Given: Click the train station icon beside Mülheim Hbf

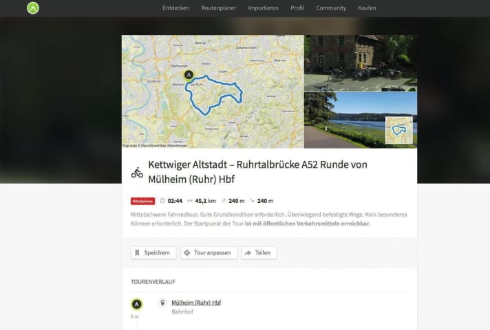Looking at the screenshot, I should tap(162, 302).
